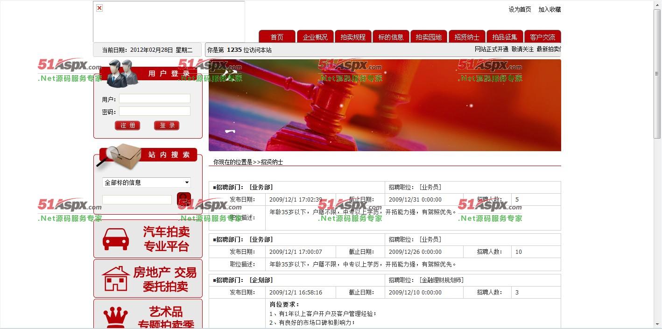Click the scrollbar up arrow

(657, 4)
